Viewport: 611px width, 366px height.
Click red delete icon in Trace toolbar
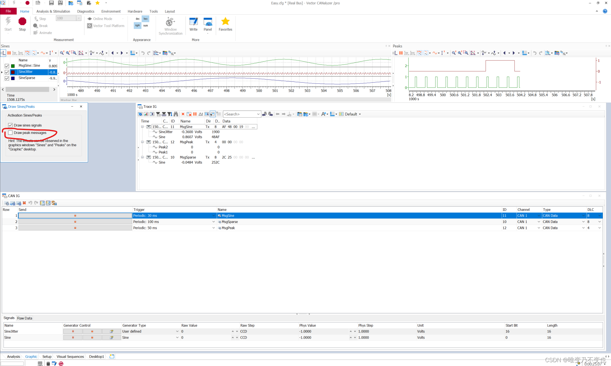pyautogui.click(x=183, y=114)
